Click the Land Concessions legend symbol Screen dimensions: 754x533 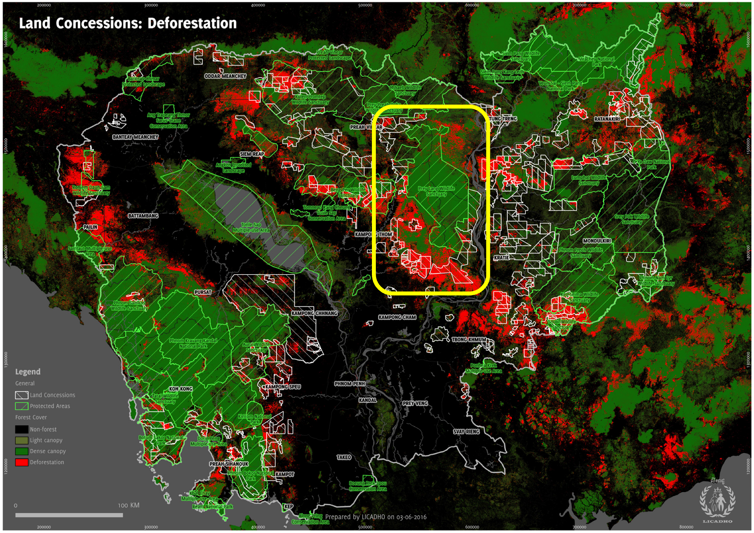(22, 395)
